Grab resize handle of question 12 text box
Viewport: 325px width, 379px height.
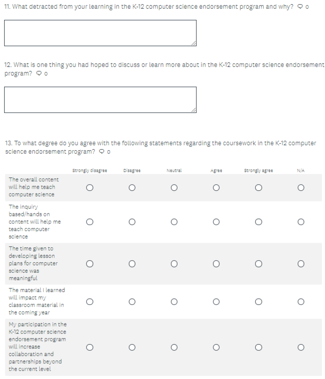(194, 110)
